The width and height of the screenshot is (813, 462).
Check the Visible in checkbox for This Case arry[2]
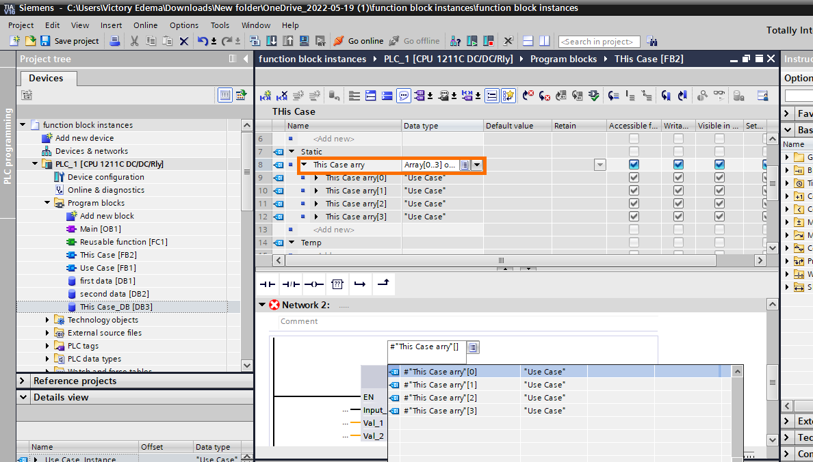click(x=719, y=203)
